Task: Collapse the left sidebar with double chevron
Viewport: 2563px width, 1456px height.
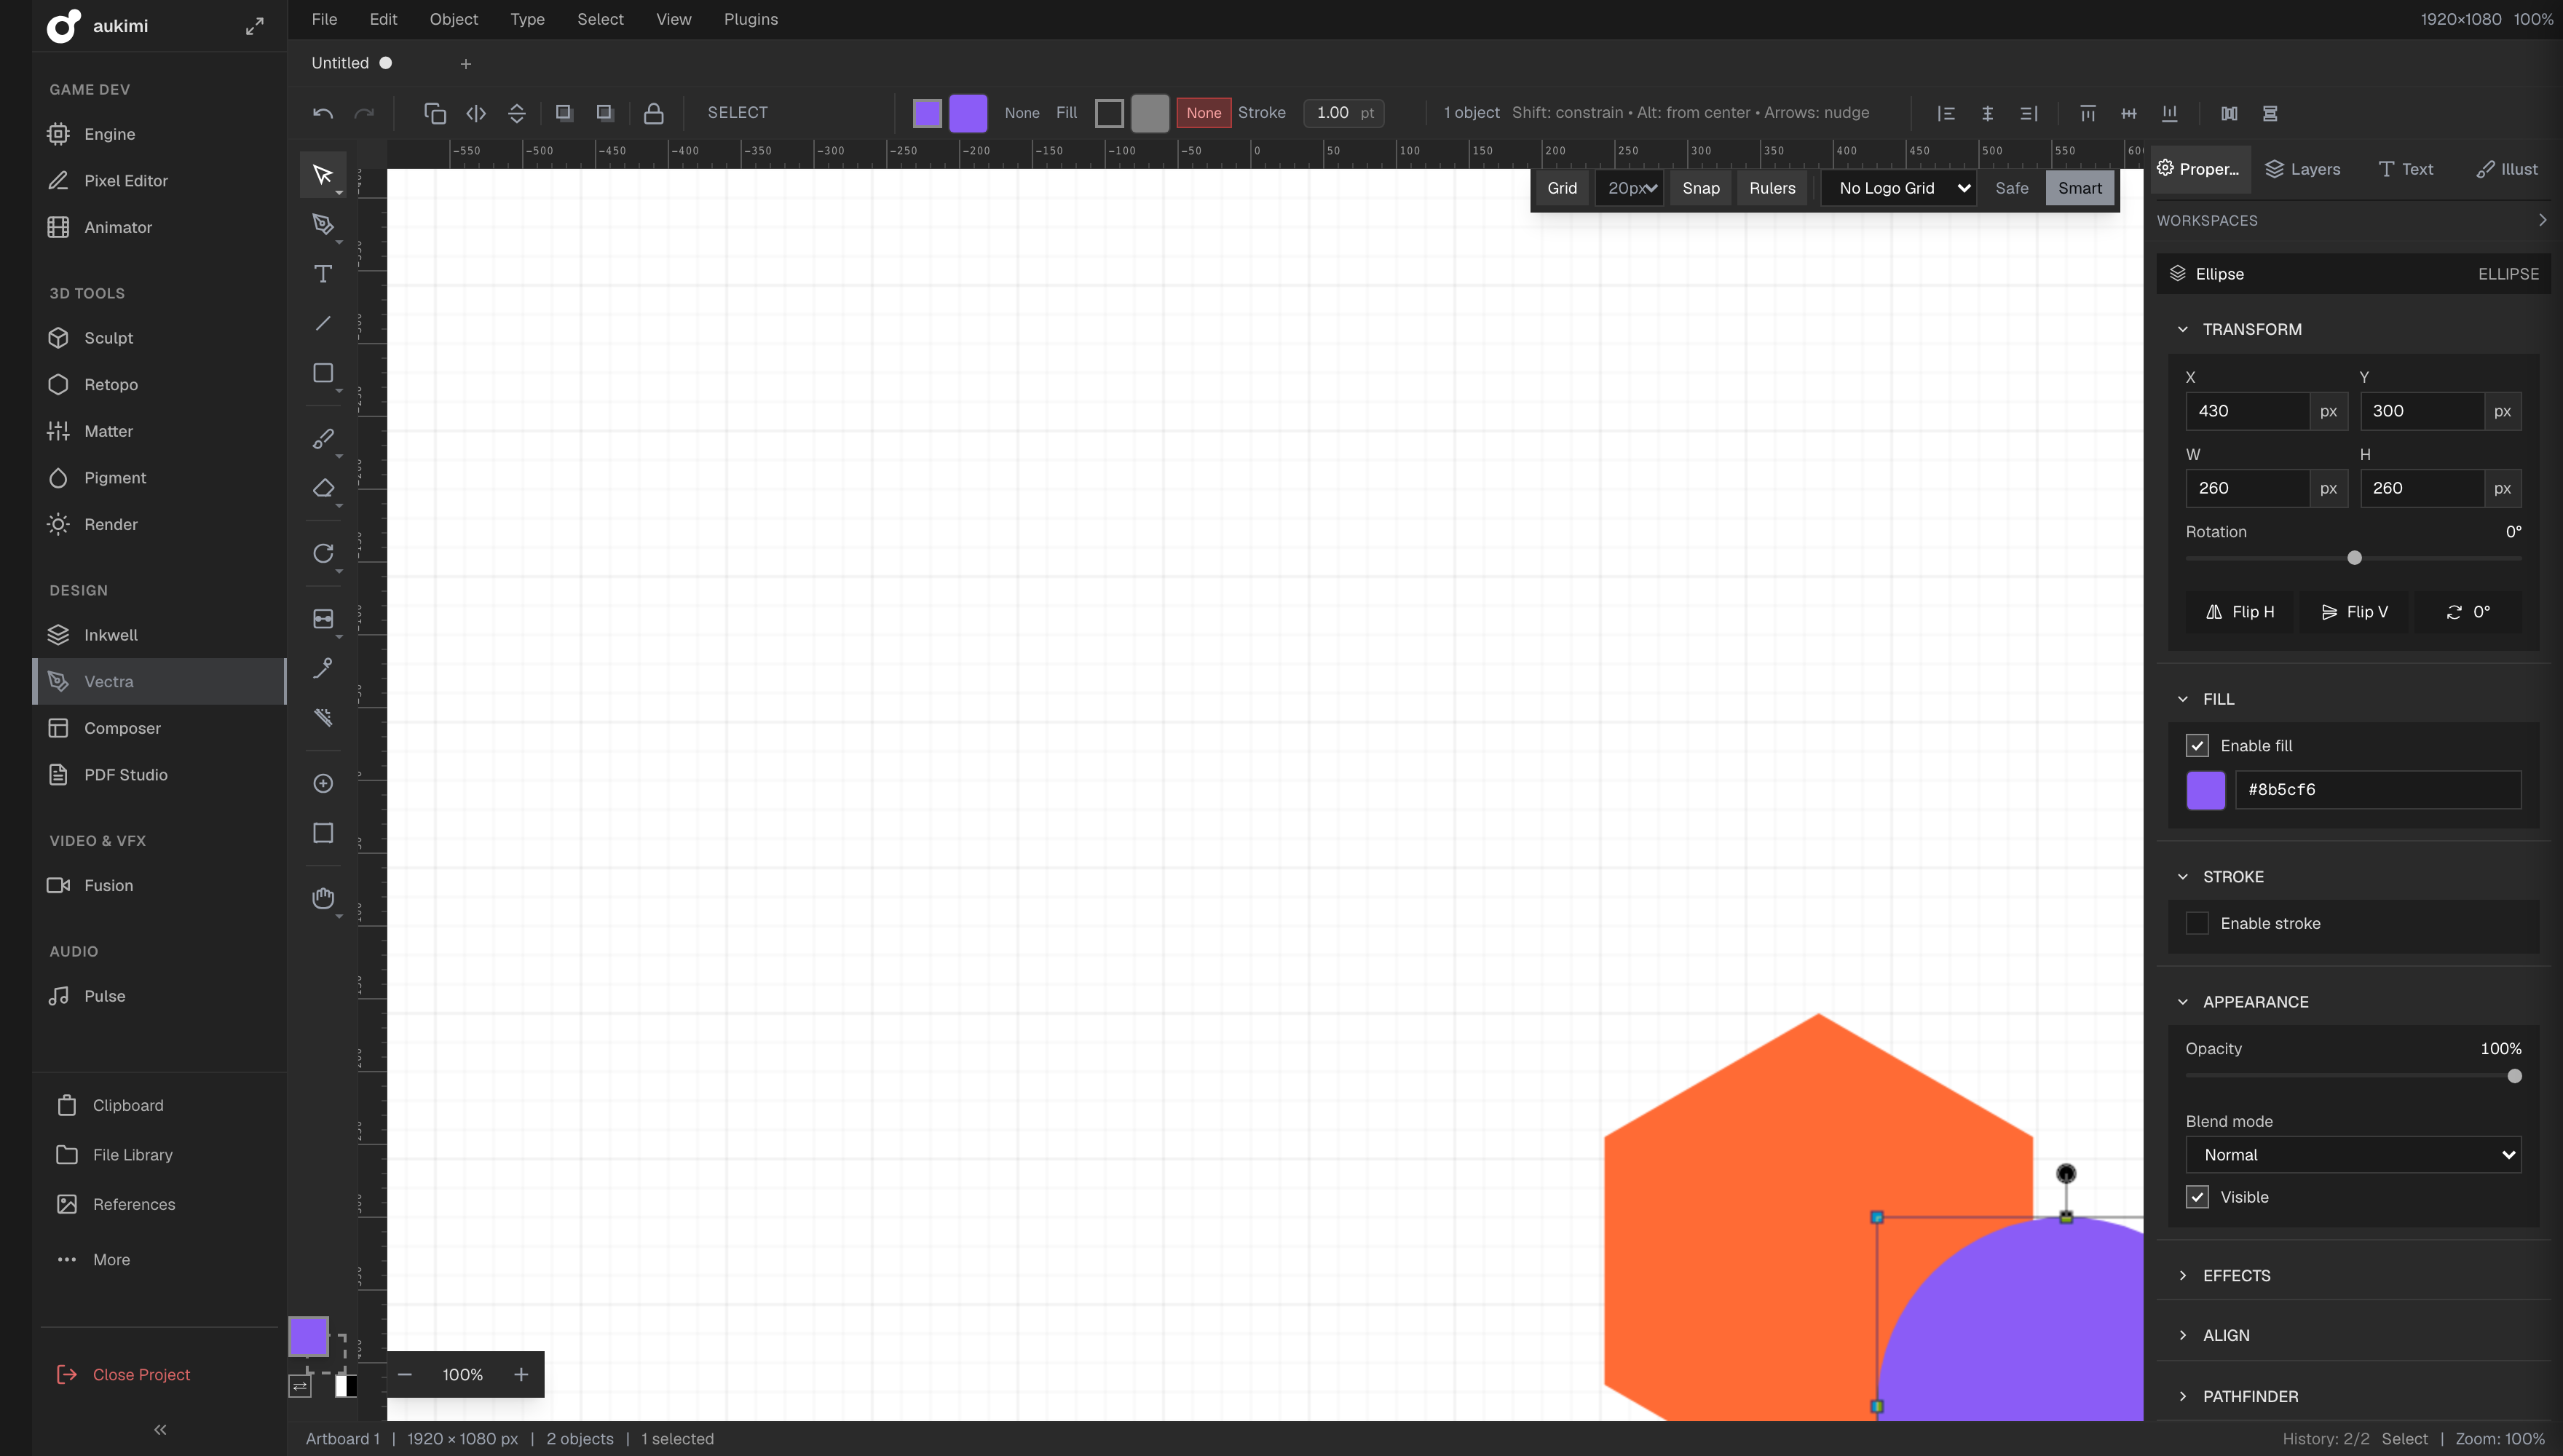Action: tap(160, 1430)
